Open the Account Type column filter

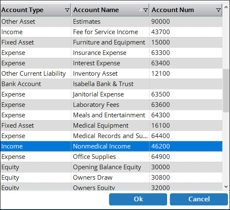[67, 10]
